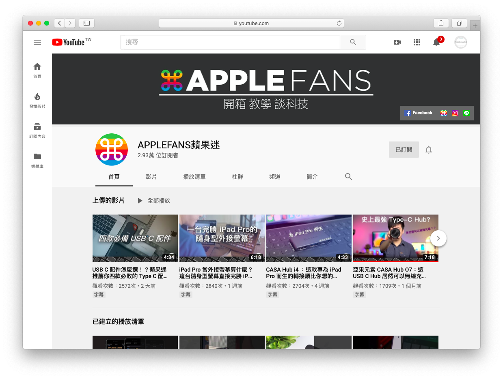Open a new Safari tab with plus button
This screenshot has height=379, width=503.
click(475, 26)
